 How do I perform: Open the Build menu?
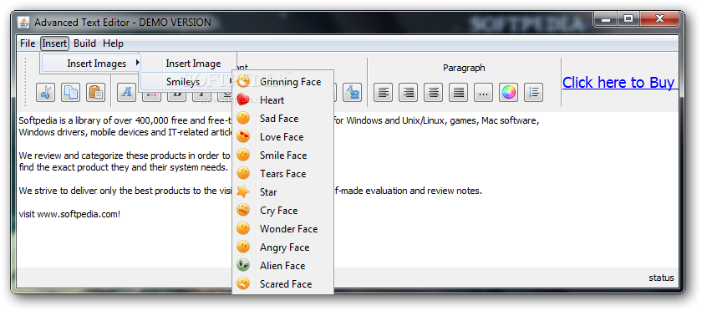(x=84, y=43)
